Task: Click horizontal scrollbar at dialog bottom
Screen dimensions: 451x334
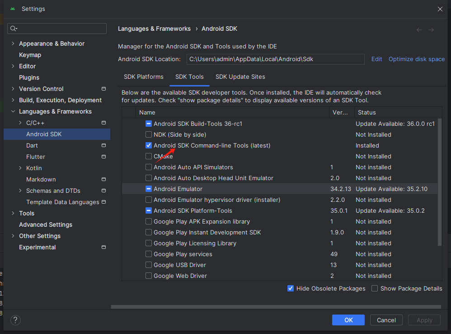Action: [276, 307]
